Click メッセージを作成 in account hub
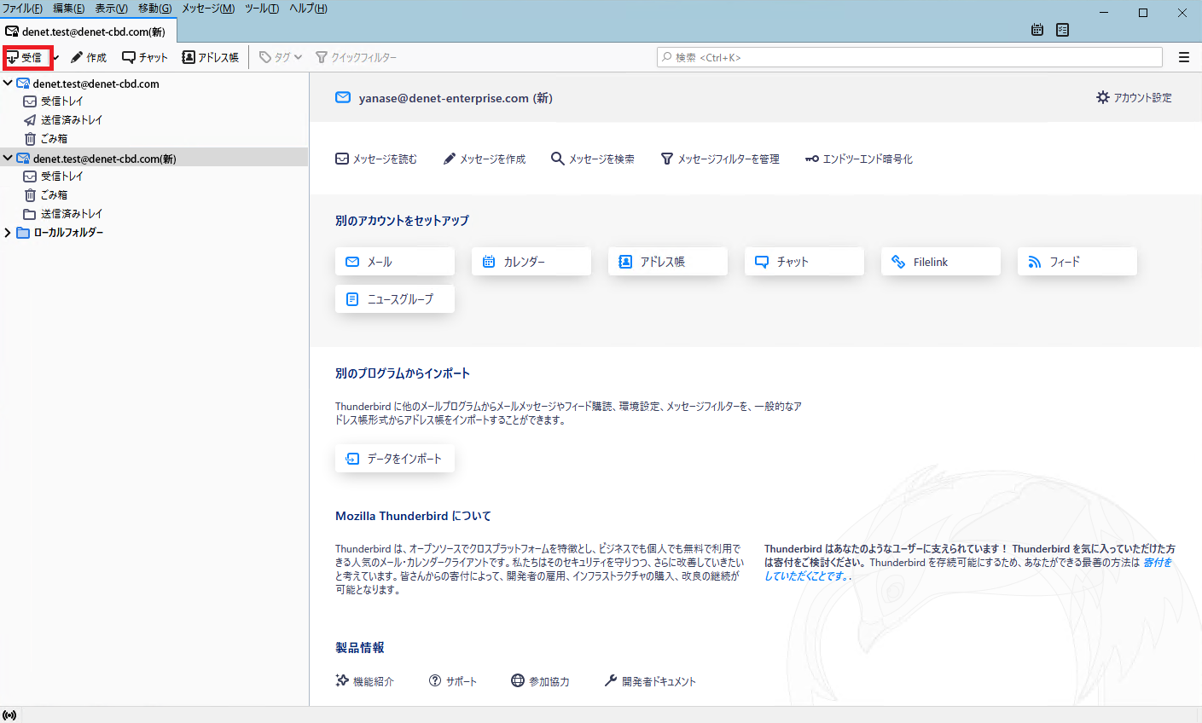The width and height of the screenshot is (1202, 723). point(485,159)
